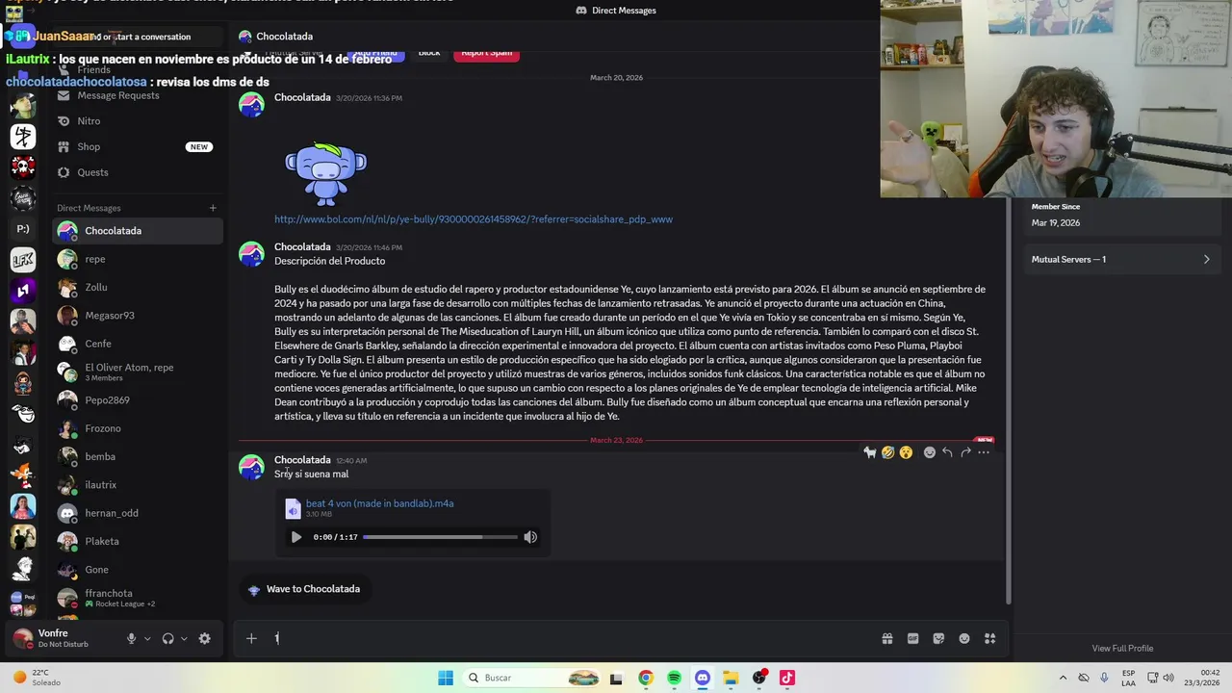Open the P:) server in sidebar
The height and width of the screenshot is (693, 1232).
point(23,229)
